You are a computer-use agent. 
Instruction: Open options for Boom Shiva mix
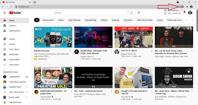click(192, 91)
